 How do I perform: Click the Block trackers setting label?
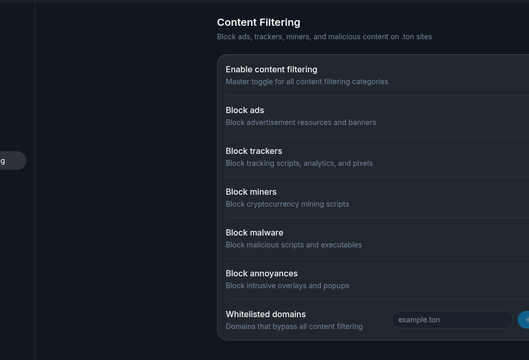pos(254,151)
